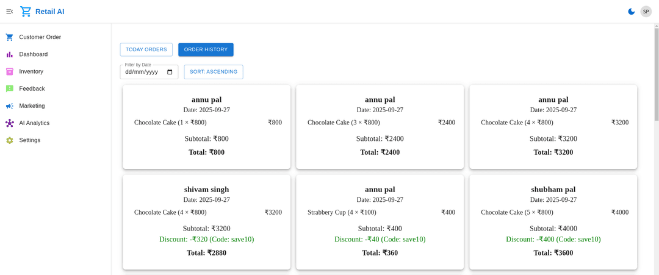The width and height of the screenshot is (659, 275).
Task: Click the Subtotal: ₹2400 text
Action: tap(380, 139)
